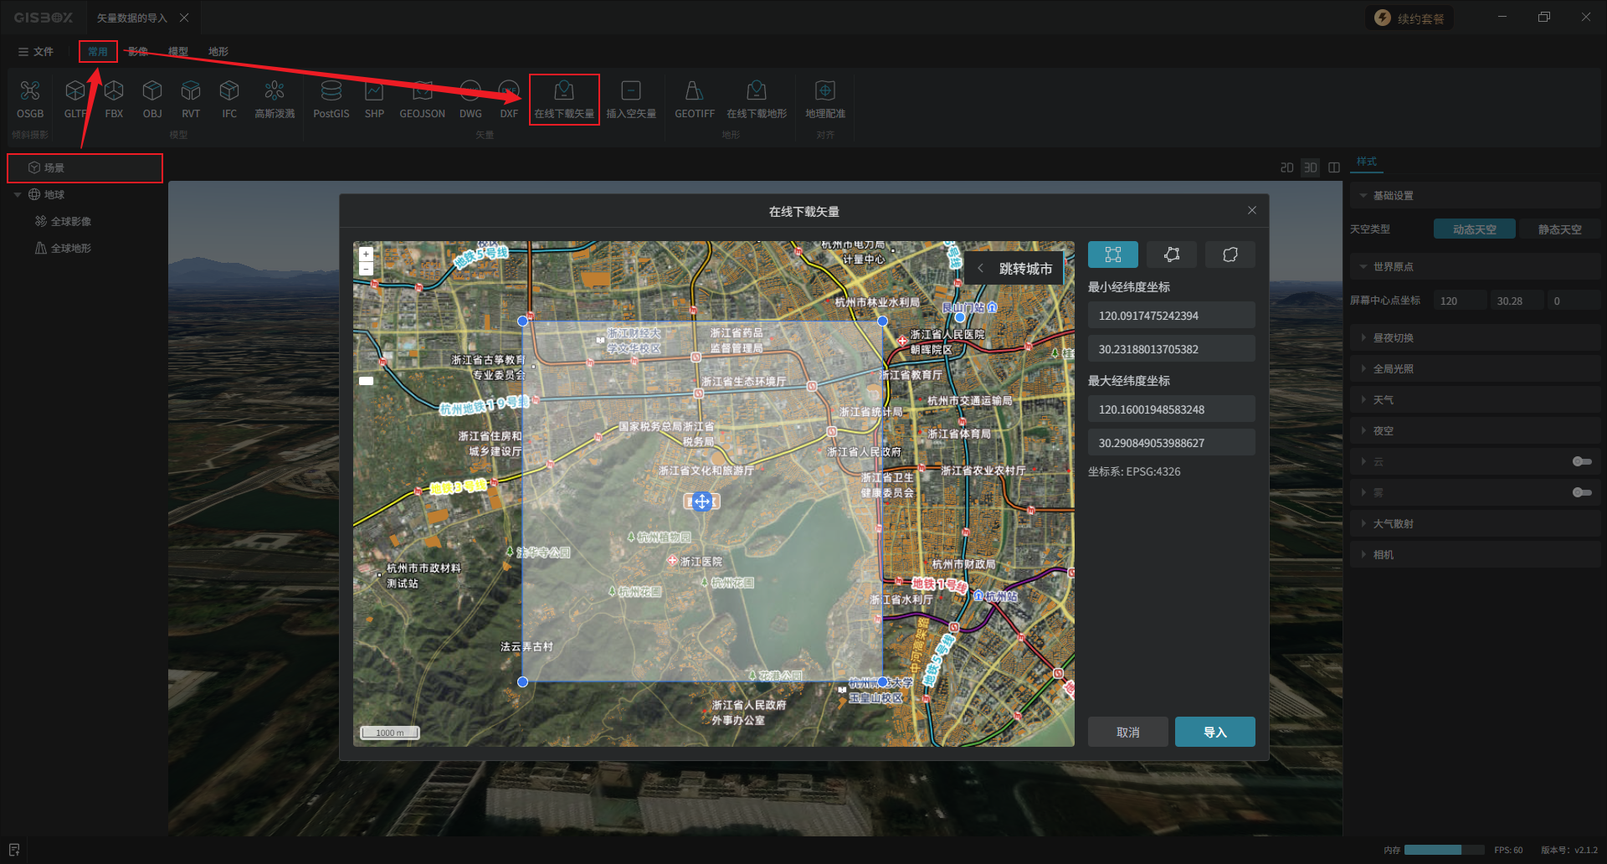The height and width of the screenshot is (864, 1607).
Task: Click the OSGB import icon
Action: coord(30,99)
